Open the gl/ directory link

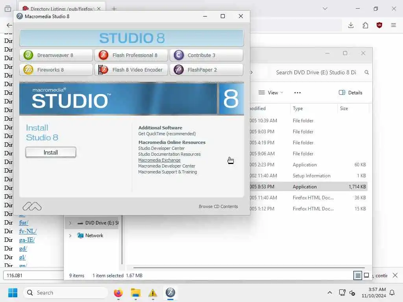point(22,257)
